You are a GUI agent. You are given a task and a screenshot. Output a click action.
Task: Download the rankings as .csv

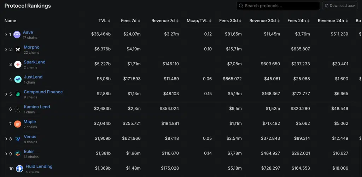(x=340, y=6)
